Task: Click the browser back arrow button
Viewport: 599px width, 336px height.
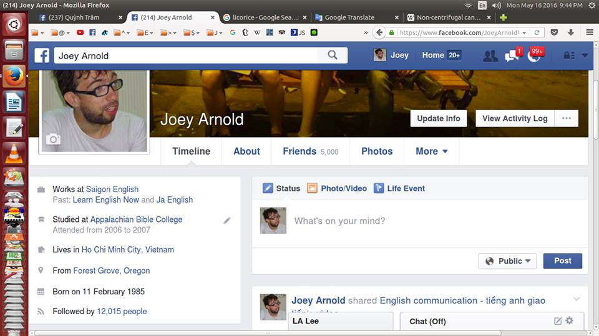Action: [x=379, y=32]
